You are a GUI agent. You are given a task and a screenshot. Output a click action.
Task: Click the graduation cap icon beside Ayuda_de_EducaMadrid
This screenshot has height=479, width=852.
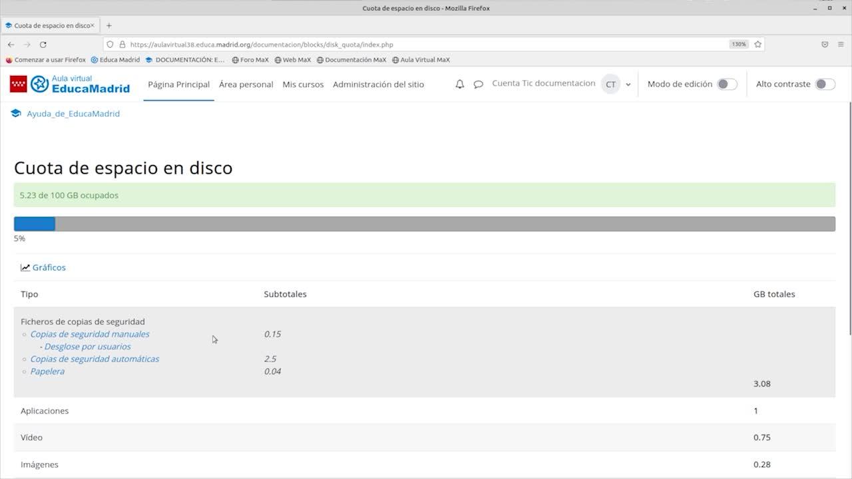click(x=16, y=114)
